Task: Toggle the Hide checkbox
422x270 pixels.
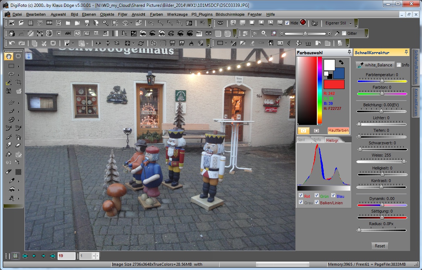Action: 287,23
